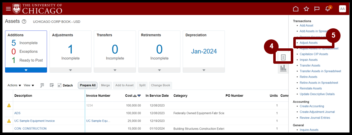Click Retire Assets link

pyautogui.click(x=308, y=77)
